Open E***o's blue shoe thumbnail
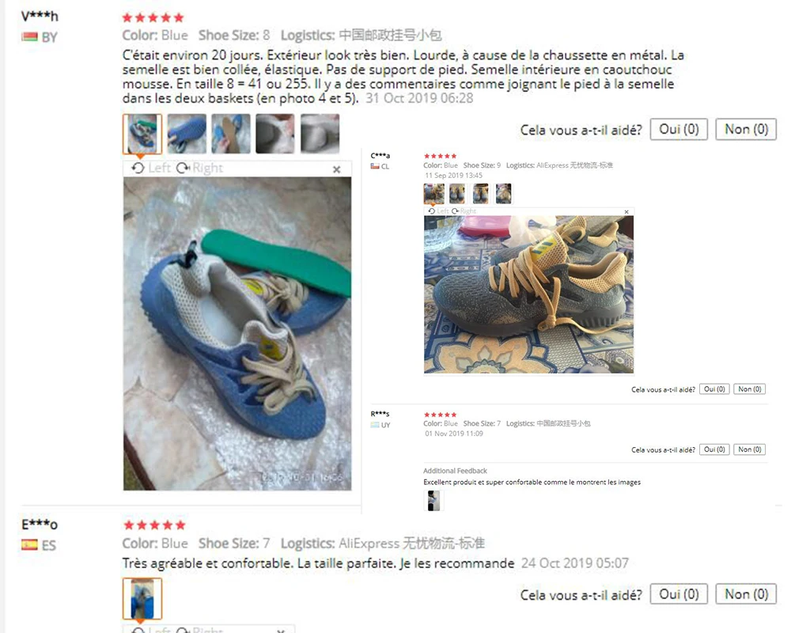Image resolution: width=791 pixels, height=633 pixels. click(142, 599)
